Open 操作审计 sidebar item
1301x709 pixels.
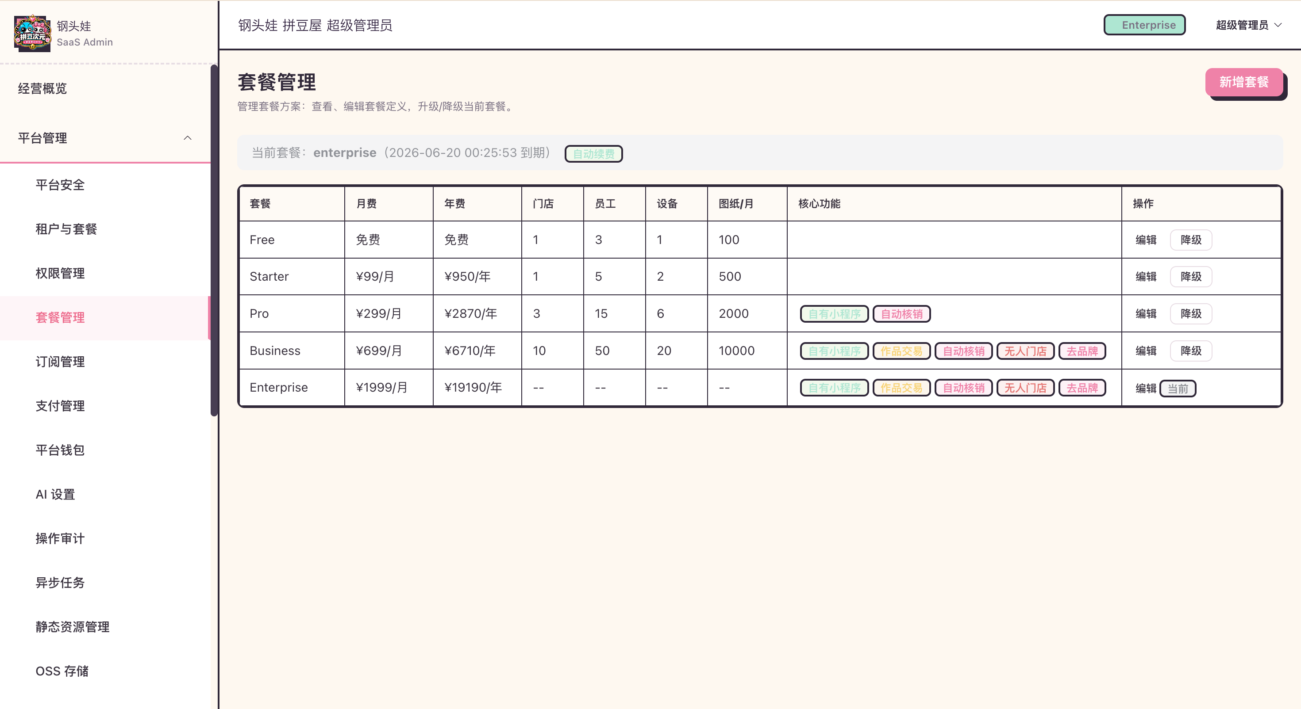pos(105,538)
